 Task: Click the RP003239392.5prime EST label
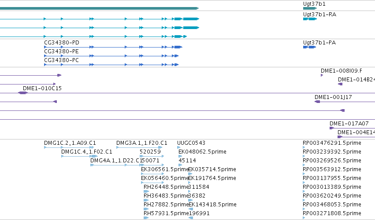point(332,152)
